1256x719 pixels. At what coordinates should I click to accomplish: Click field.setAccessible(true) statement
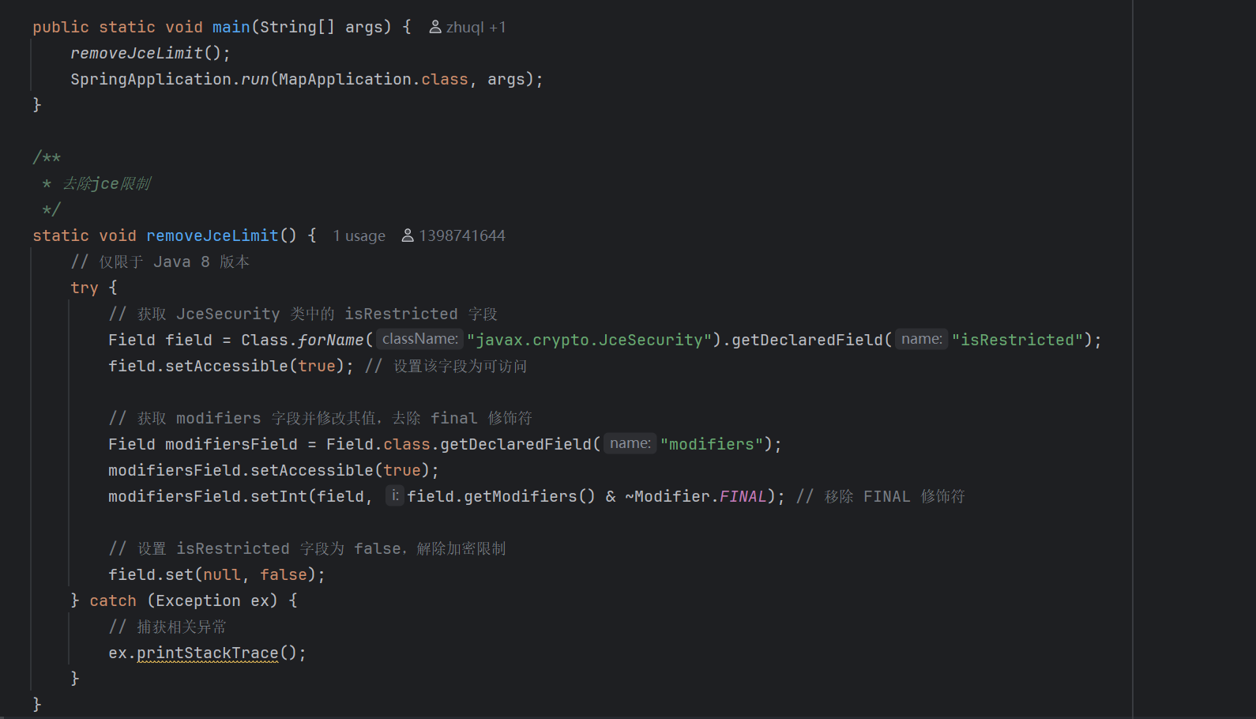(x=231, y=367)
